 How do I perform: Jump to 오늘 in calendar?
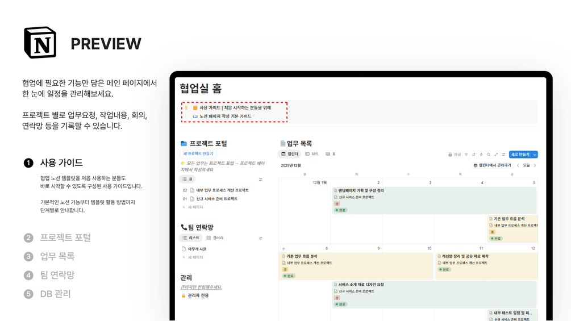click(x=526, y=165)
